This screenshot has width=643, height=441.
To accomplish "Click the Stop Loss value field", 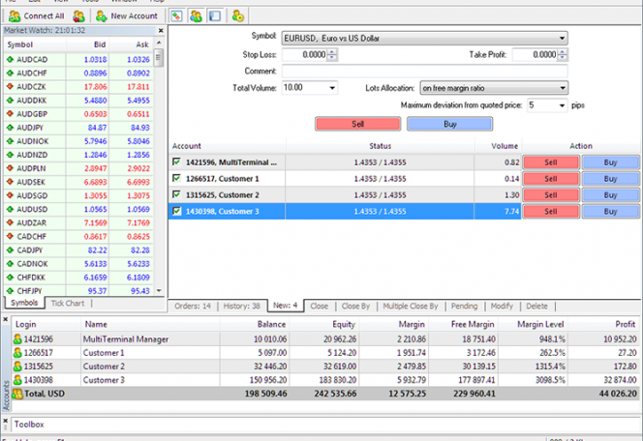I will [x=305, y=54].
